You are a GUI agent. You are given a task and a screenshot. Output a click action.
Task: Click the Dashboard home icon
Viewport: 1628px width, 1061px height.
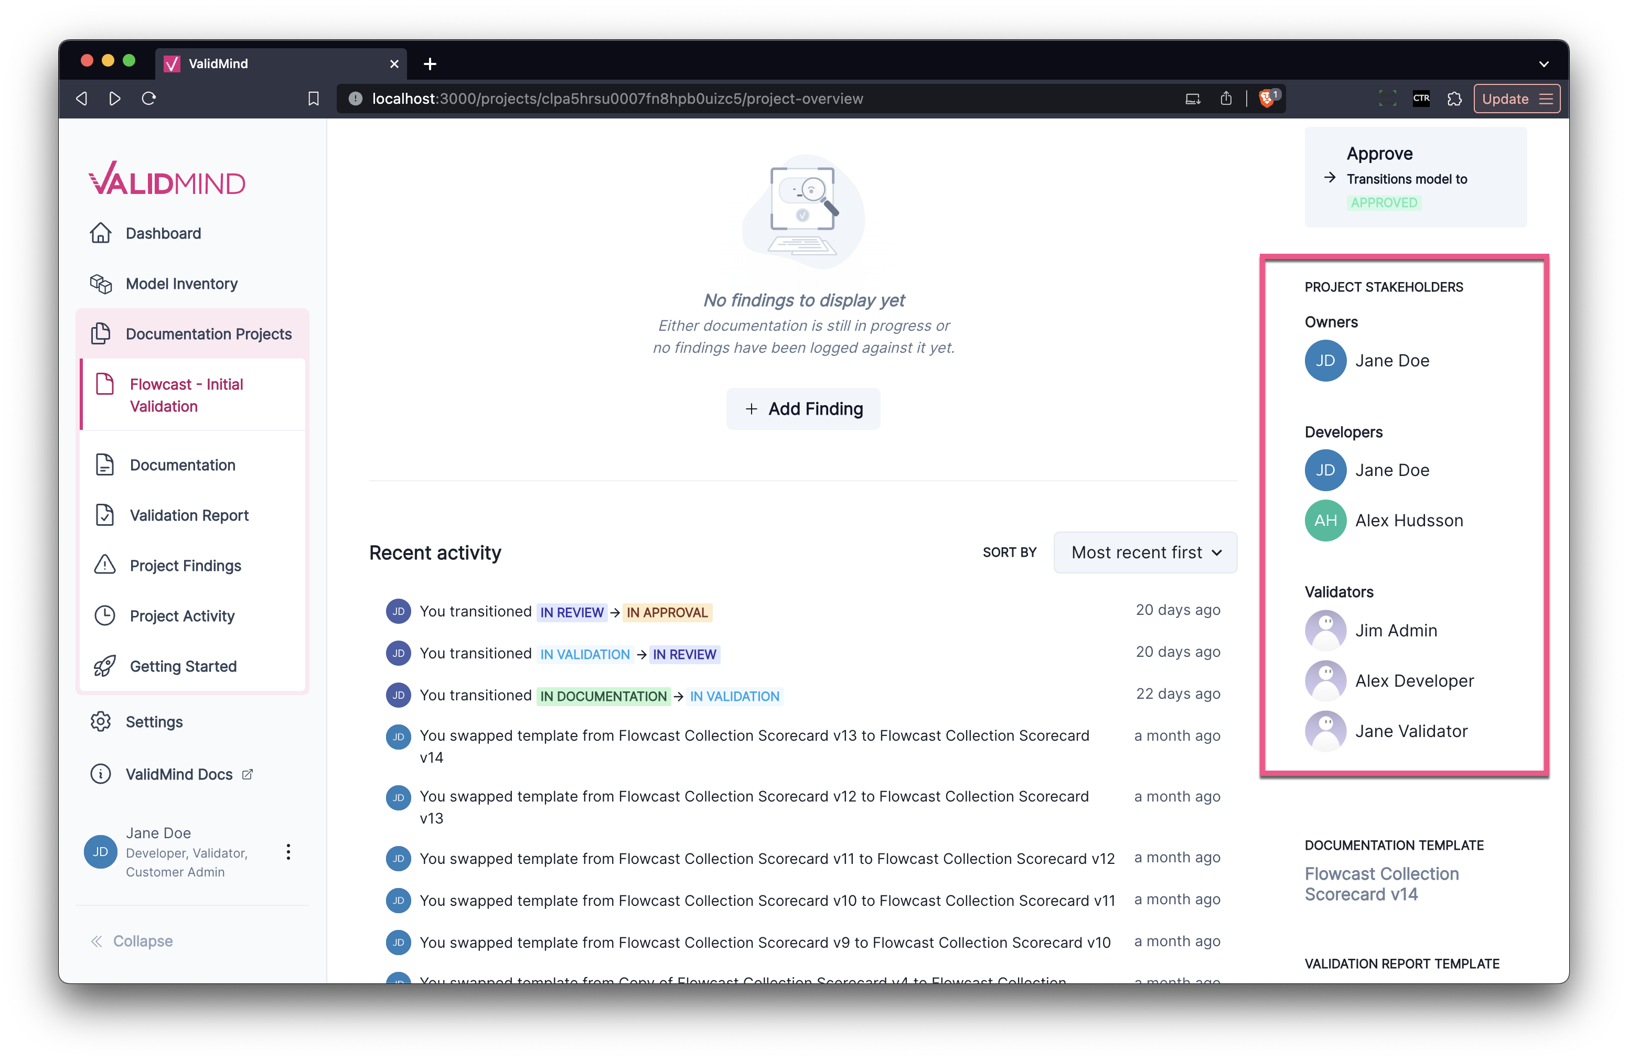(x=101, y=233)
